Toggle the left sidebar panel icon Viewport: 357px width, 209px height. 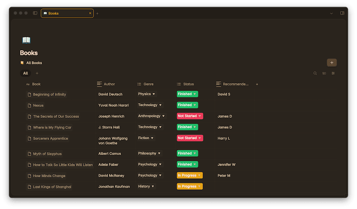coord(35,13)
